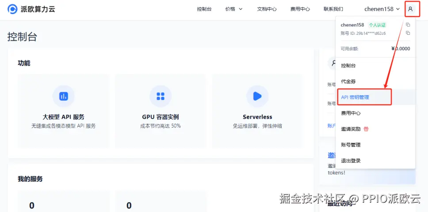Open 文档中心 in the top navigation

(x=267, y=9)
